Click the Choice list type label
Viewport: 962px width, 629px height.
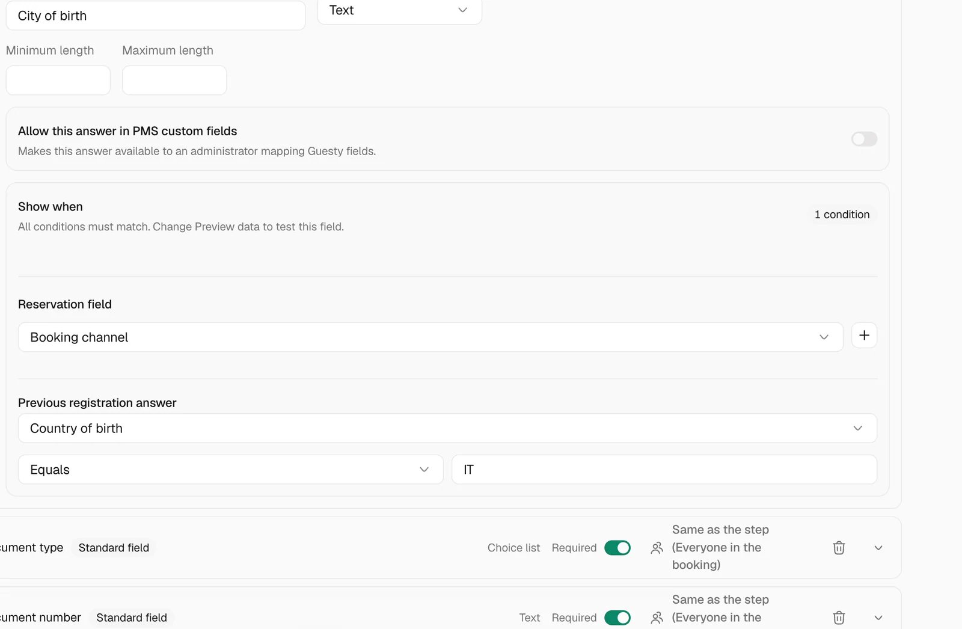tap(513, 548)
